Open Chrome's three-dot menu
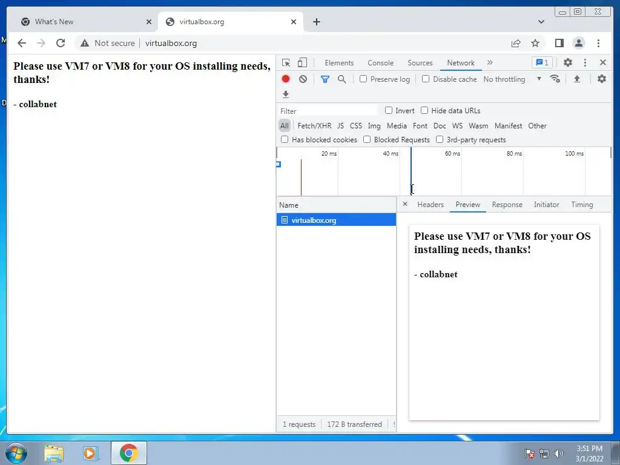 click(x=598, y=43)
